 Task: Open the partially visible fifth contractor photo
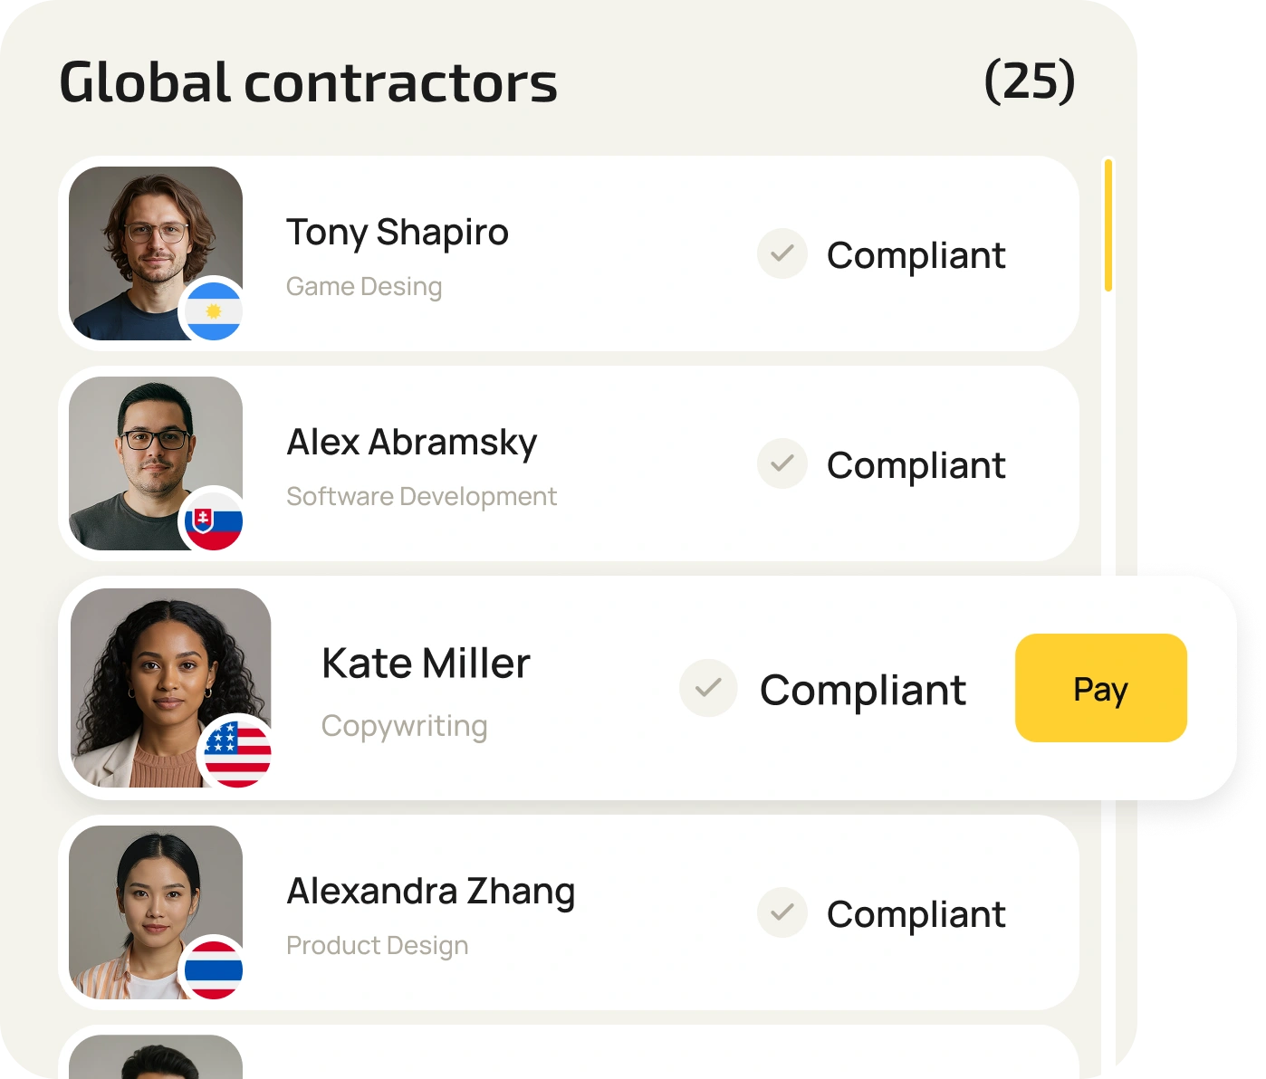156,1057
